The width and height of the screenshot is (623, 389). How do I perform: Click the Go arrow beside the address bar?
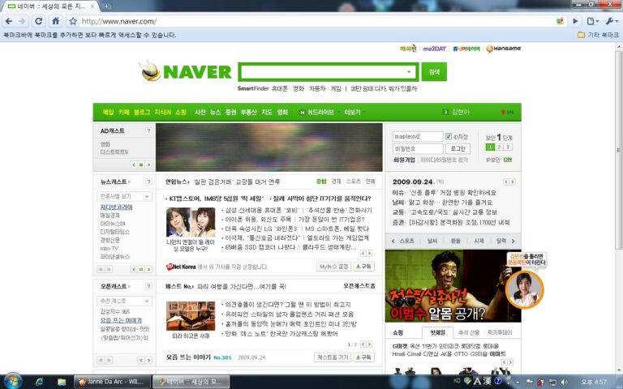click(x=575, y=21)
